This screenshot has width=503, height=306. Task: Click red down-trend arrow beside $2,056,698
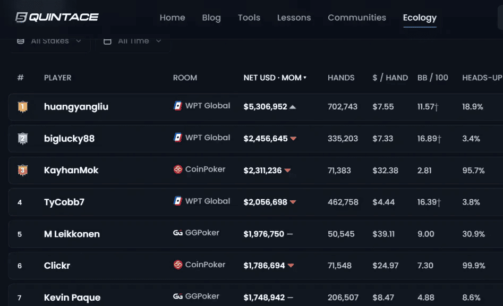(293, 202)
